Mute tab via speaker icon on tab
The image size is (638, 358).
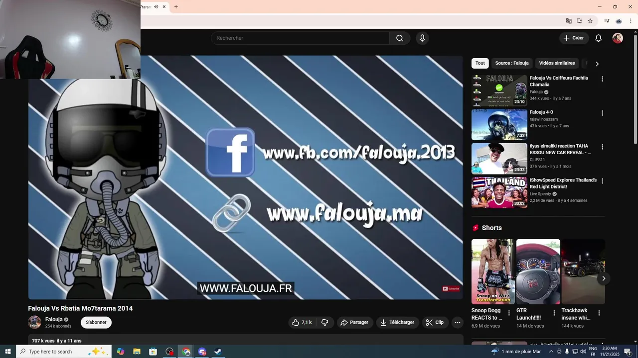point(156,6)
